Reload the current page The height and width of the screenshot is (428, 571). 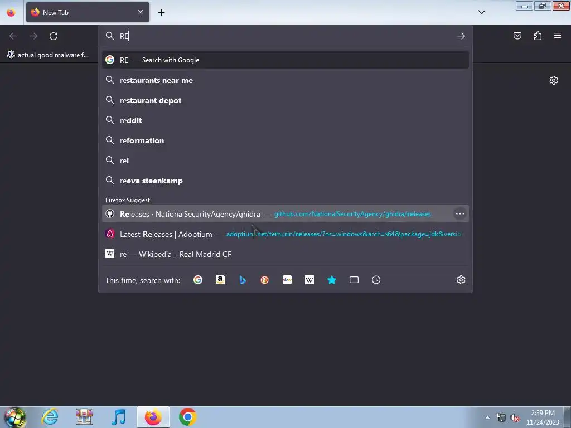54,36
